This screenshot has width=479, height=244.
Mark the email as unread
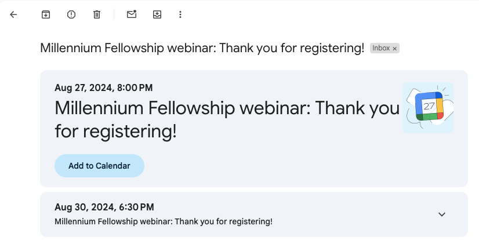132,14
